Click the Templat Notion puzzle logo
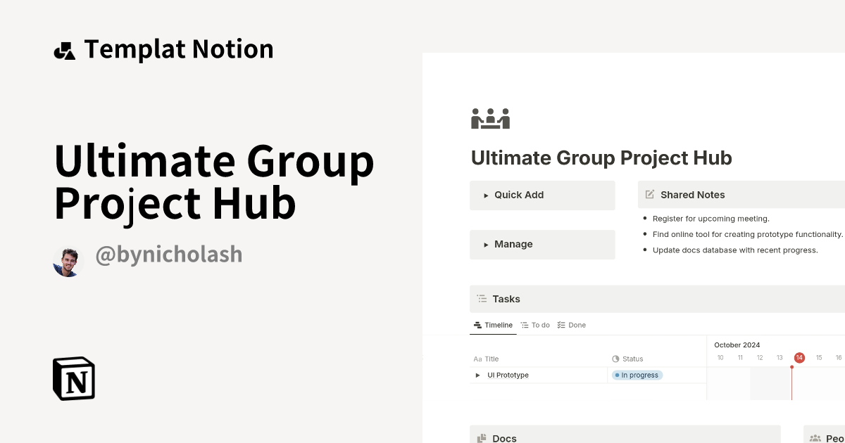Image resolution: width=845 pixels, height=443 pixels. (x=64, y=48)
